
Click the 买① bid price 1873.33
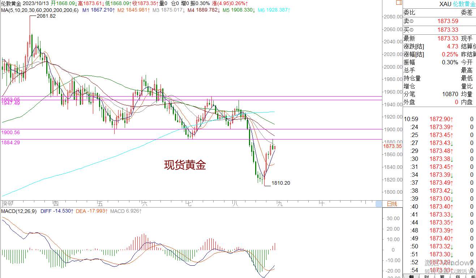(x=448, y=30)
